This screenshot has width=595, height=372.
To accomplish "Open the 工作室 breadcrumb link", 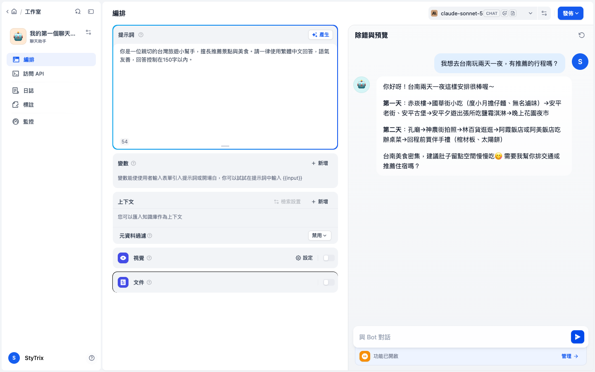I will (x=33, y=12).
